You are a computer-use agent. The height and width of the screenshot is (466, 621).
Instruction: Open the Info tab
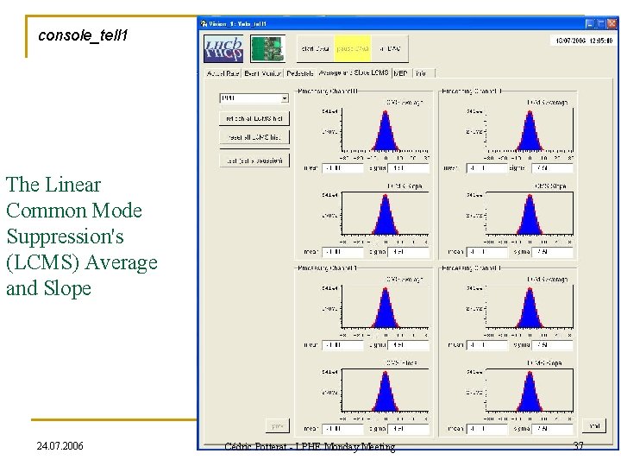pyautogui.click(x=423, y=73)
